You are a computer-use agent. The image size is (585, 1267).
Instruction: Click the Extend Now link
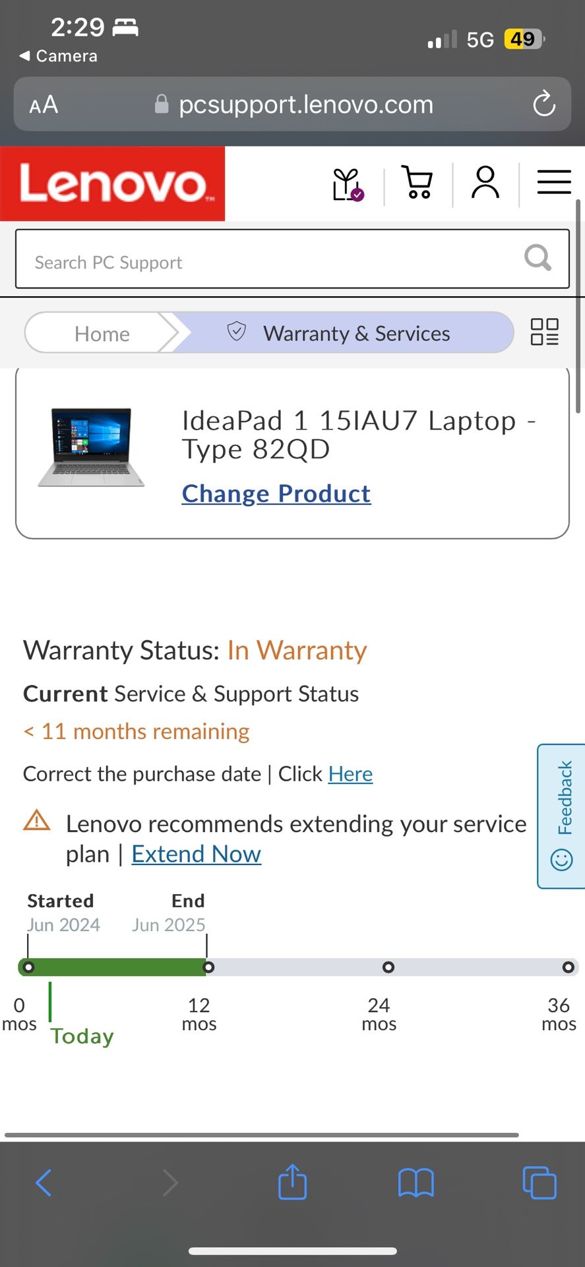point(196,855)
